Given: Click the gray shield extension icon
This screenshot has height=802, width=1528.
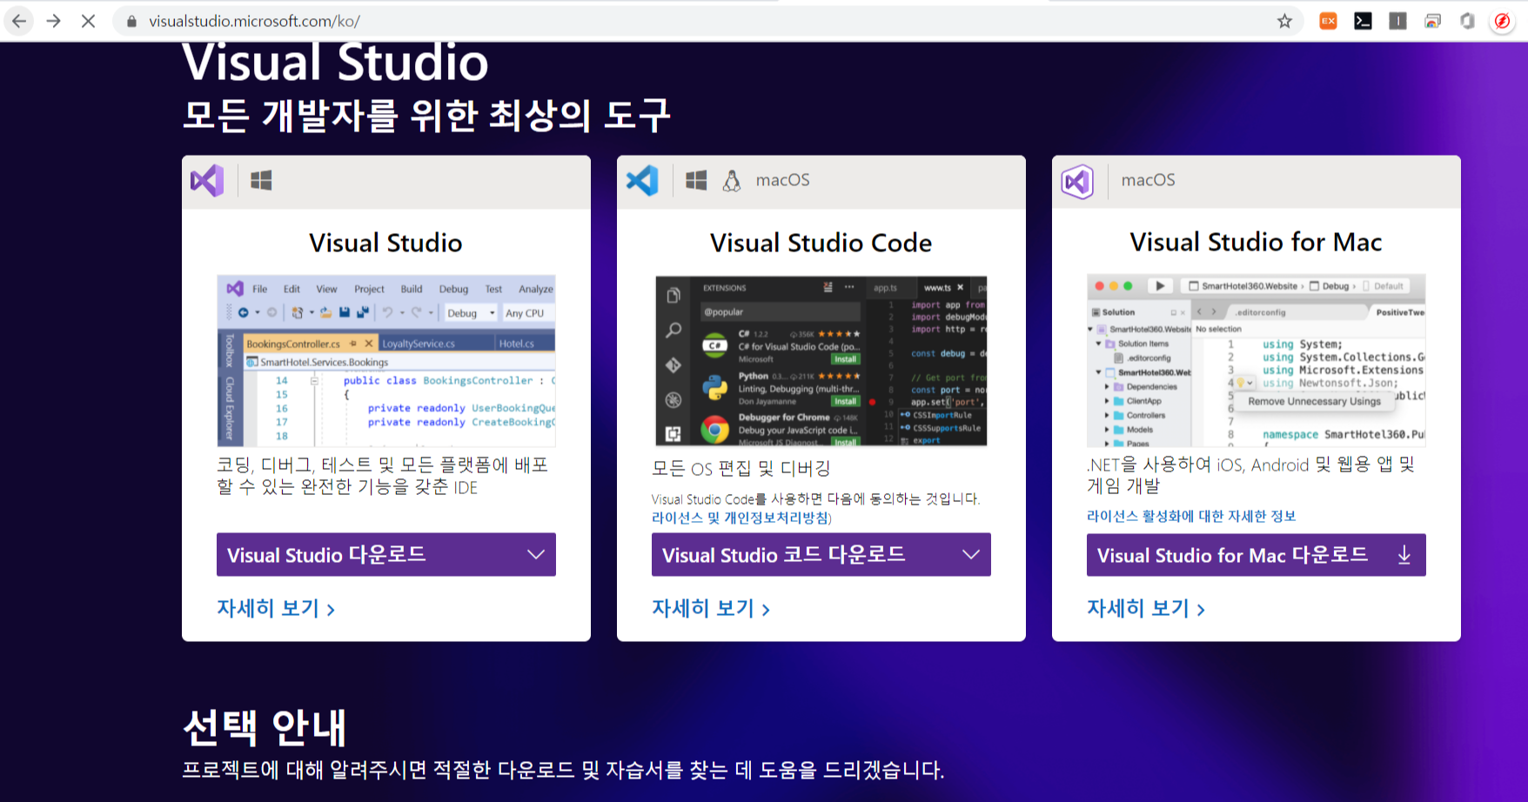Looking at the screenshot, I should pyautogui.click(x=1467, y=21).
